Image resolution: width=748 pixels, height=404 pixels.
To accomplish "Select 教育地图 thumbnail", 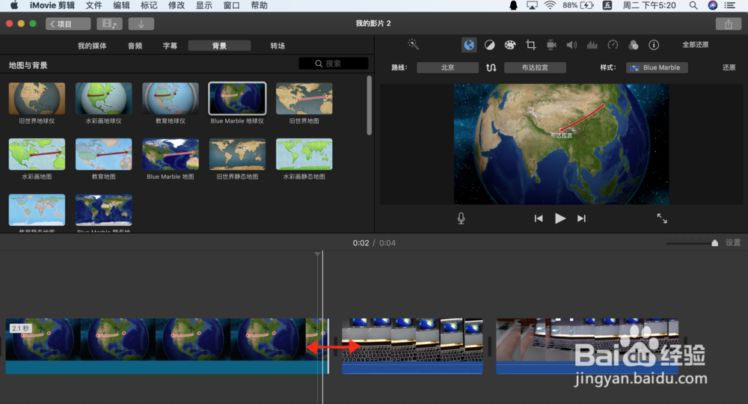I will click(103, 154).
